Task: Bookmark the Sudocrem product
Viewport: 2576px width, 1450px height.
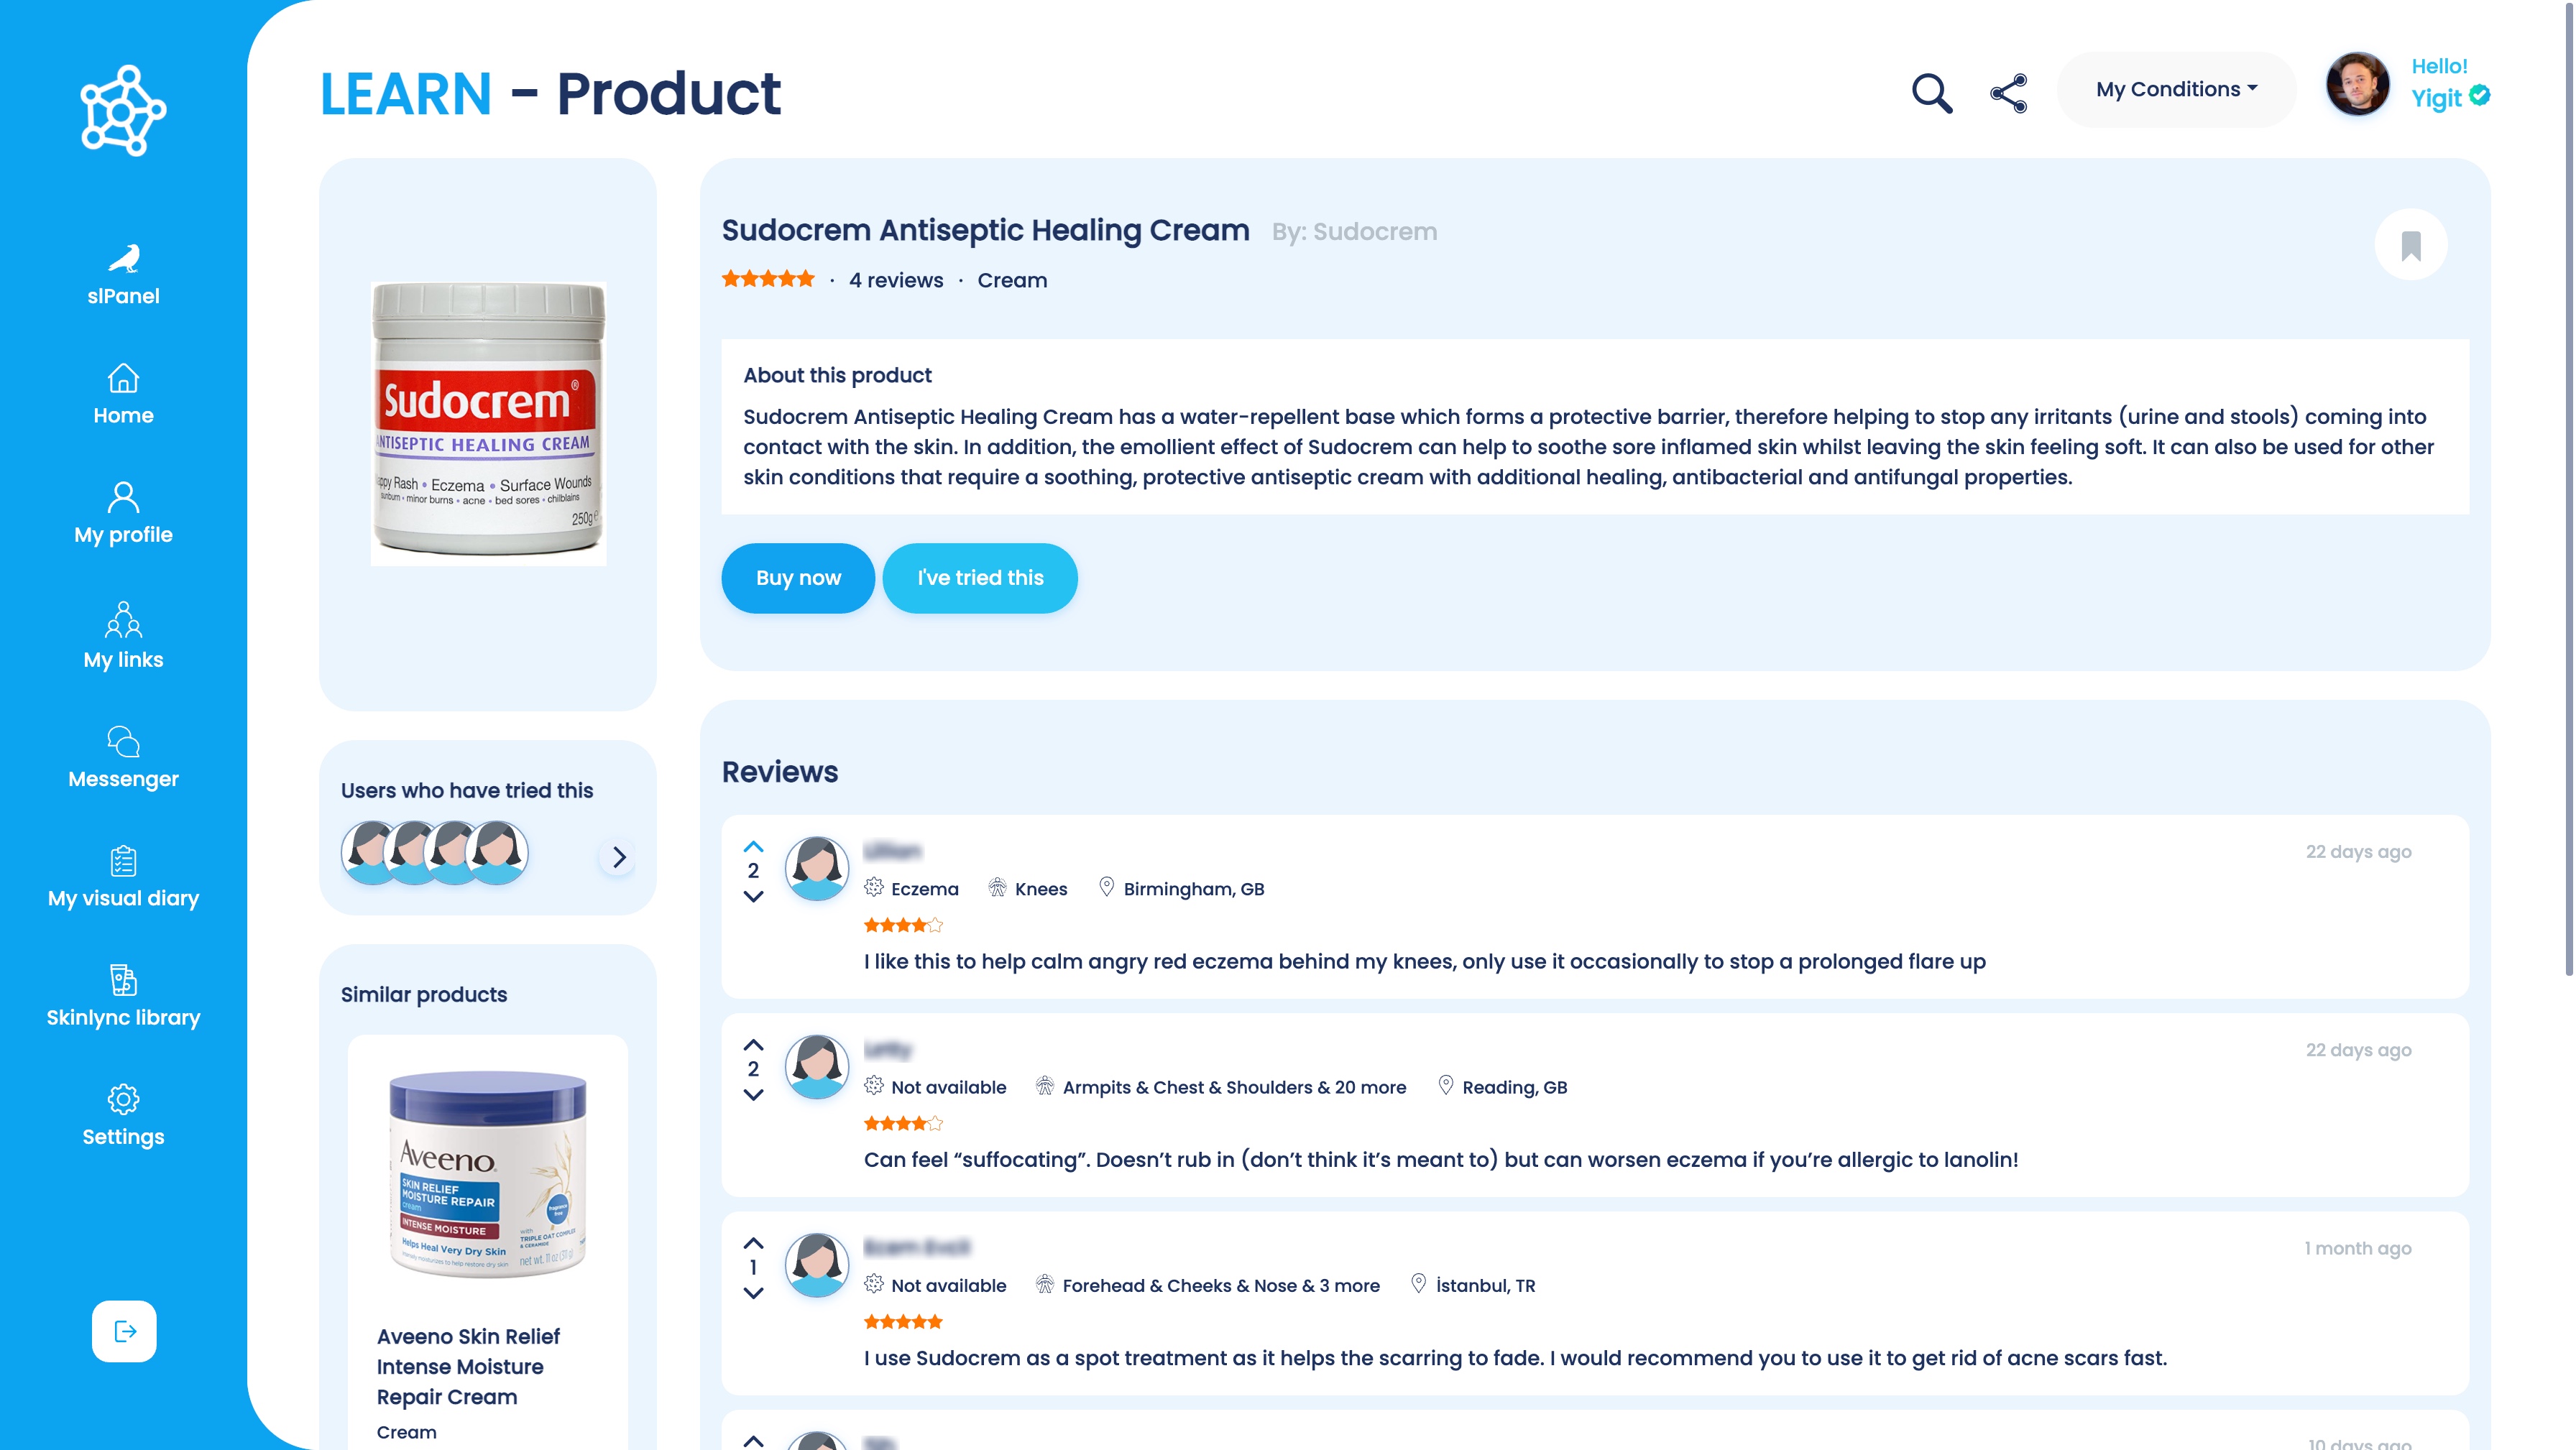Action: 2411,245
